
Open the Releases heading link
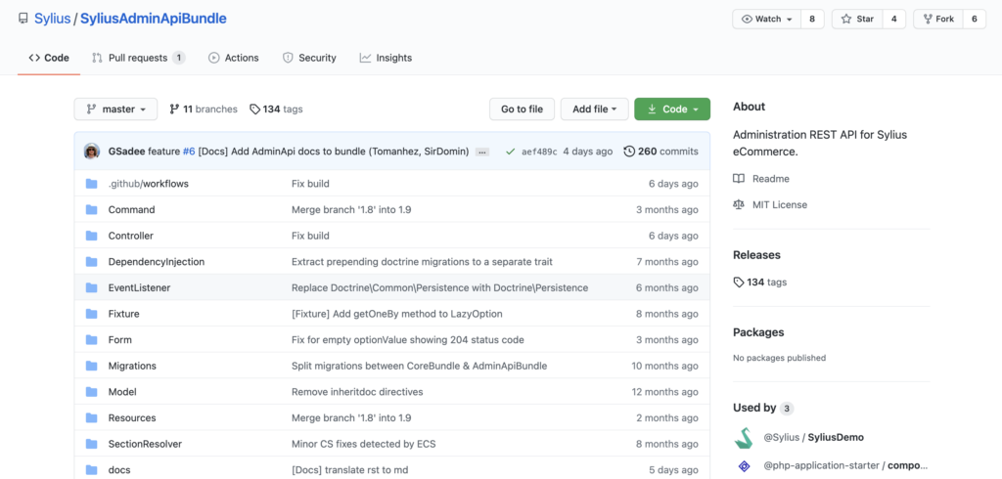point(756,255)
